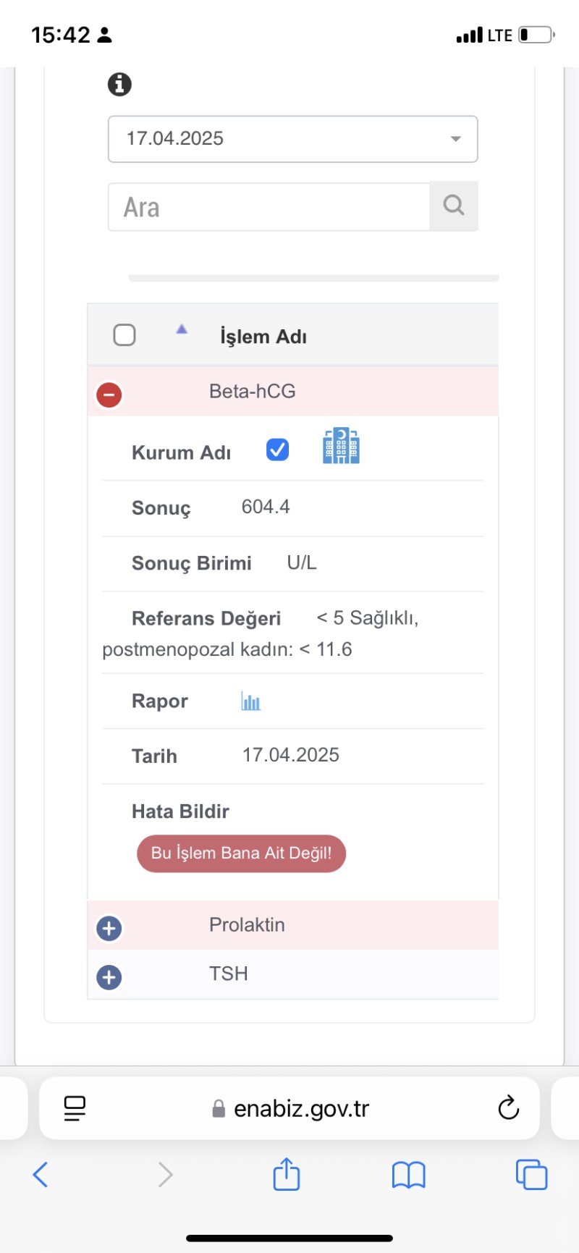The image size is (579, 1253).
Task: Tap Bu İşlem Bana Ait Değil button
Action: pyautogui.click(x=241, y=853)
